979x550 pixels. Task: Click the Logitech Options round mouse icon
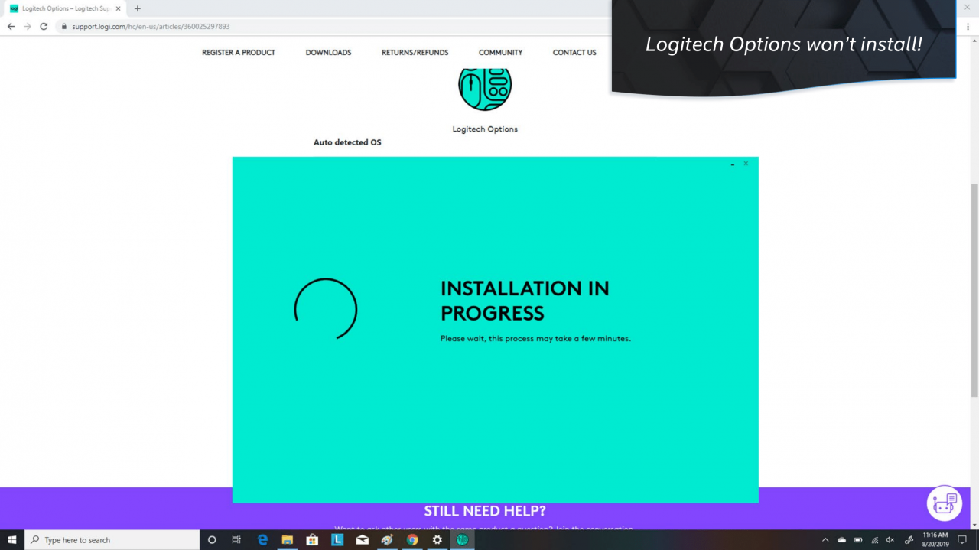[485, 86]
